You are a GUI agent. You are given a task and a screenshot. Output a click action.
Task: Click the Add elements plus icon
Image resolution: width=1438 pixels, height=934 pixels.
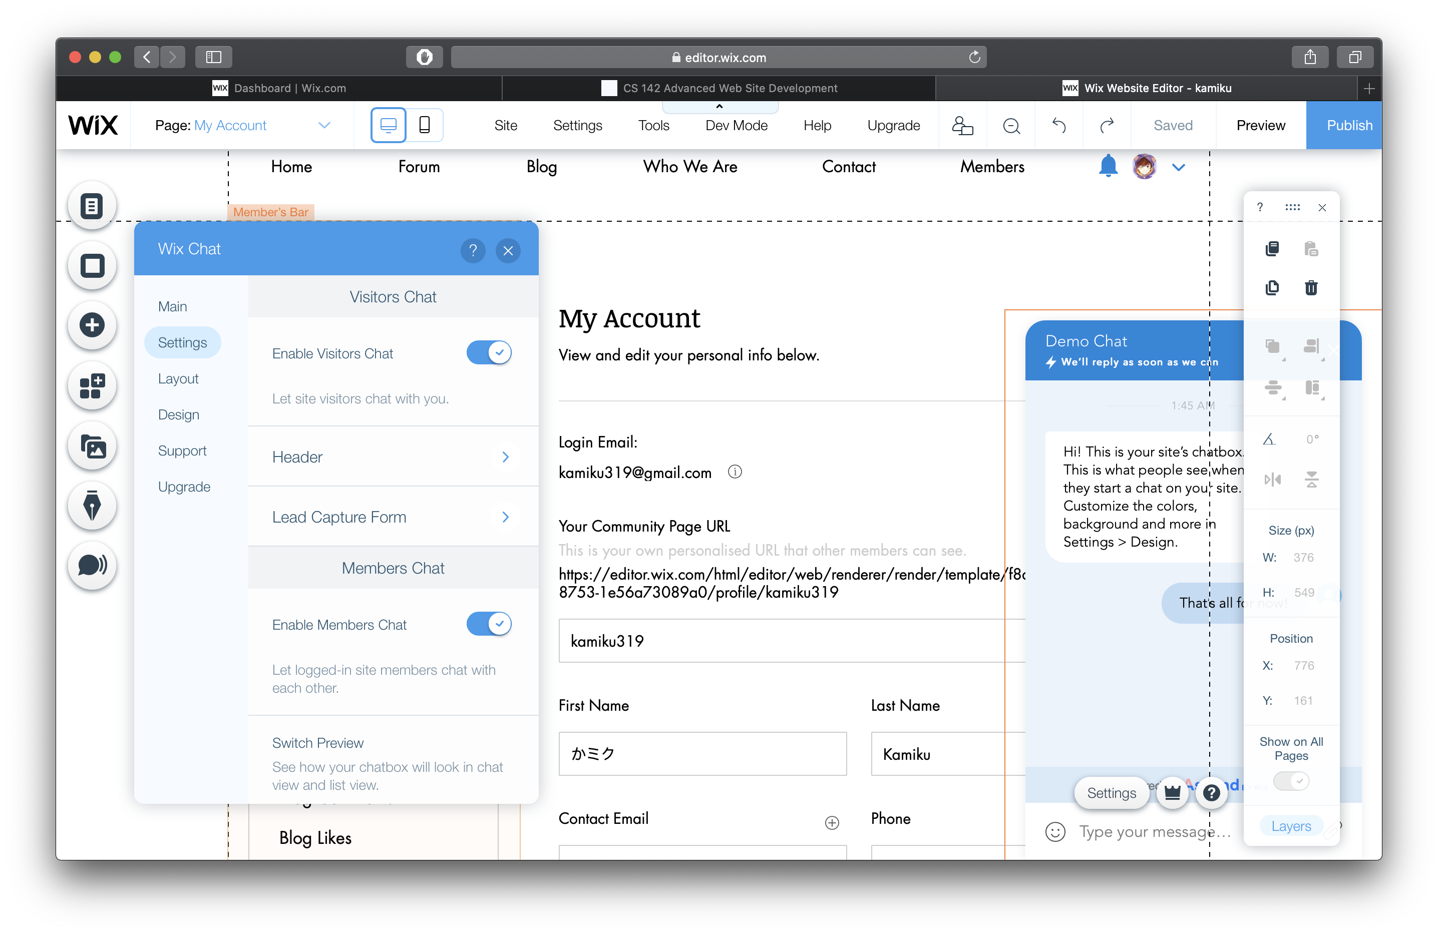tap(92, 325)
